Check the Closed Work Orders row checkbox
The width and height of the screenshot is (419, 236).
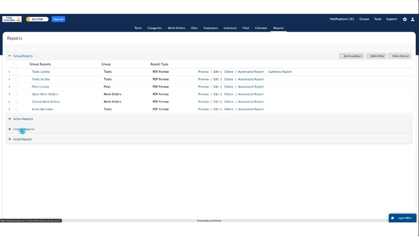17,102
